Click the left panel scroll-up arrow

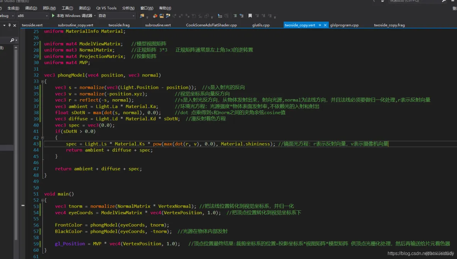[16, 47]
